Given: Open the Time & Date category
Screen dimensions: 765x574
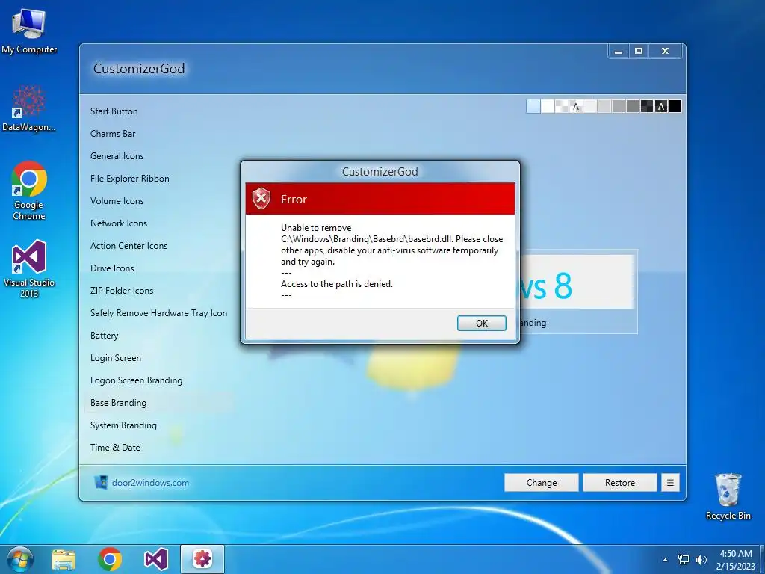Looking at the screenshot, I should point(115,448).
